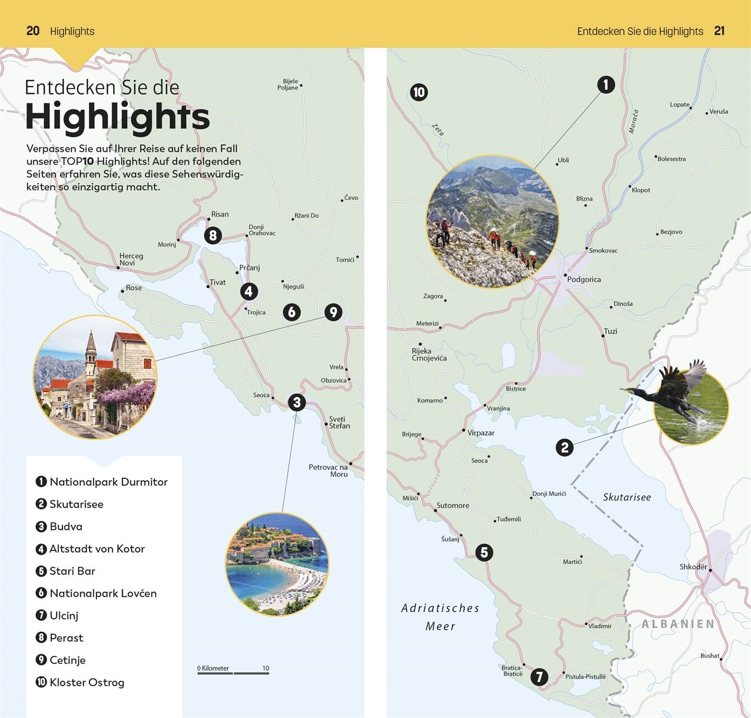Screen dimensions: 751x718
Task: Click the Sveti Stefan beach photo
Action: [277, 564]
